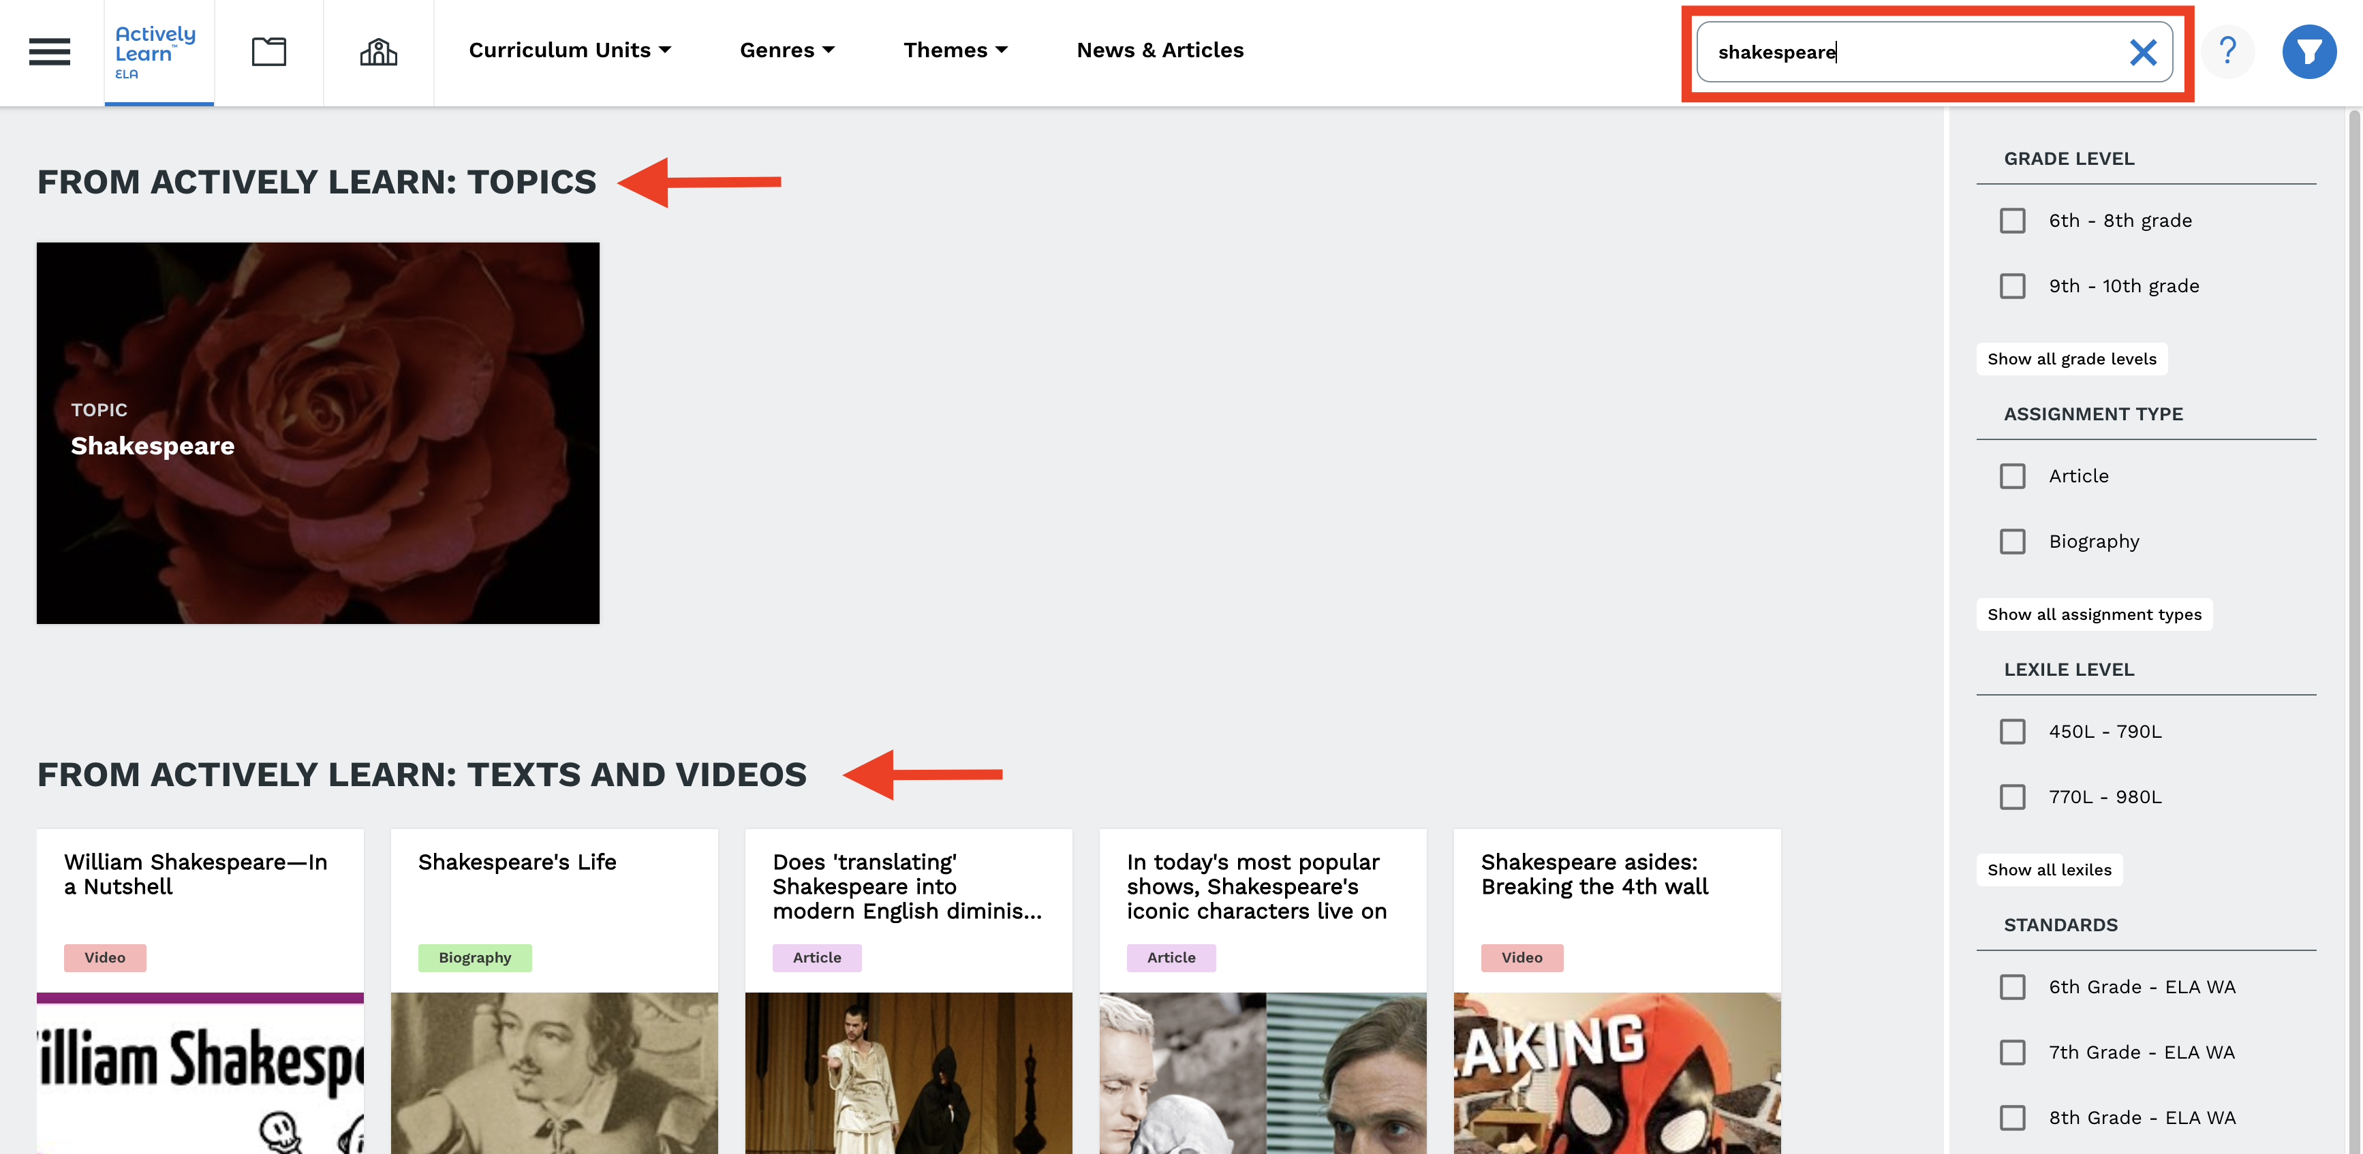Click Video tag on Nutshell card
2363x1154 pixels.
pos(104,958)
